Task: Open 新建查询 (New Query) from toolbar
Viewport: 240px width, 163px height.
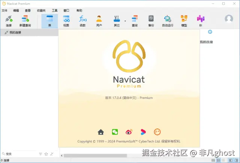Action: pos(25,21)
